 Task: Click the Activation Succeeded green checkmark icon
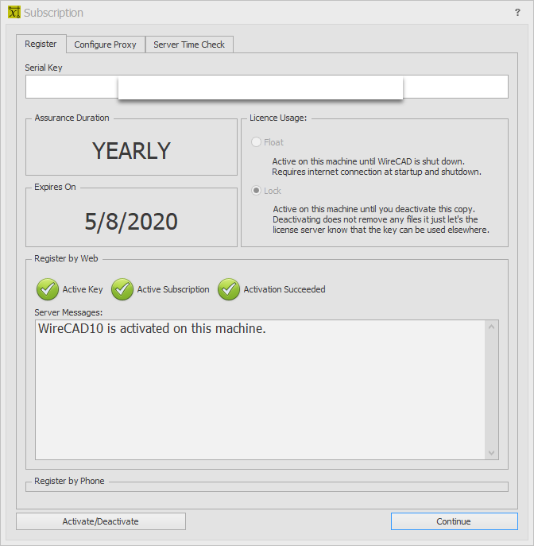(229, 289)
